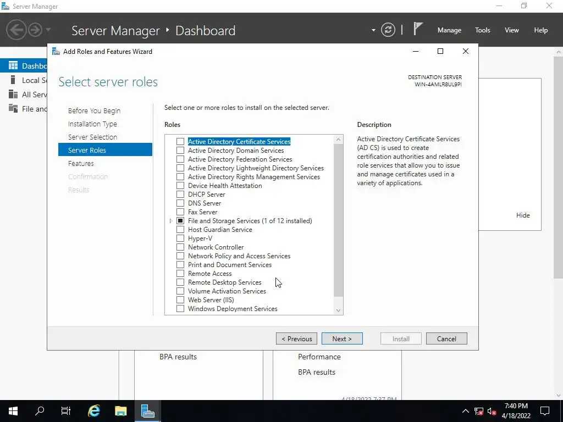Select Print and Document Services text
The width and height of the screenshot is (563, 422).
(230, 264)
